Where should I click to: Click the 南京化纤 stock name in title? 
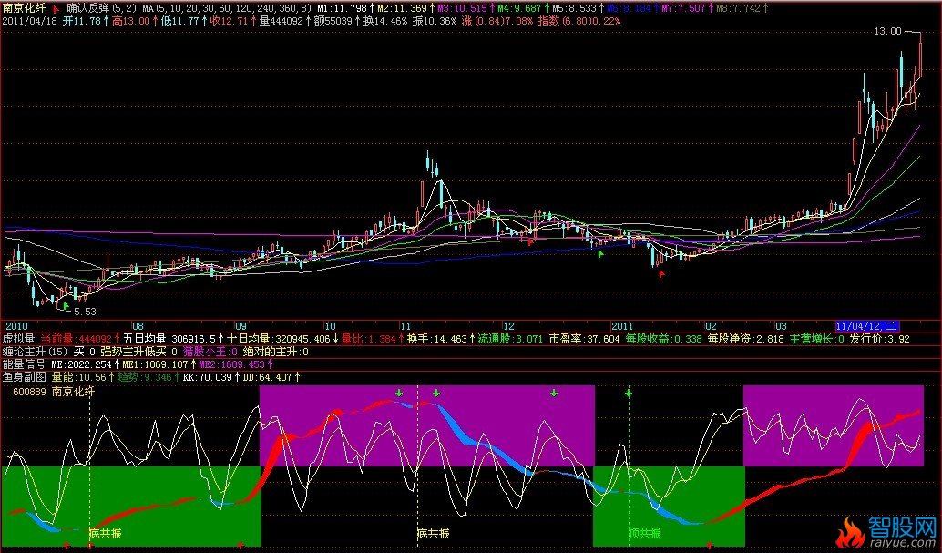pos(24,8)
